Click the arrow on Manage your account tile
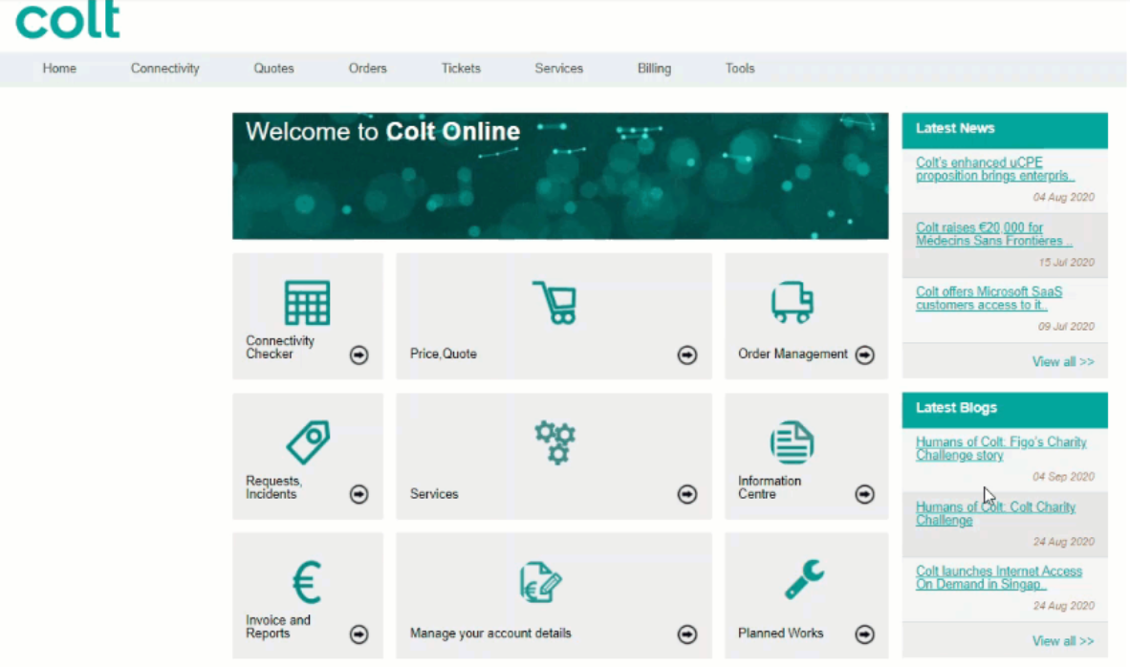This screenshot has width=1130, height=667. tap(686, 634)
